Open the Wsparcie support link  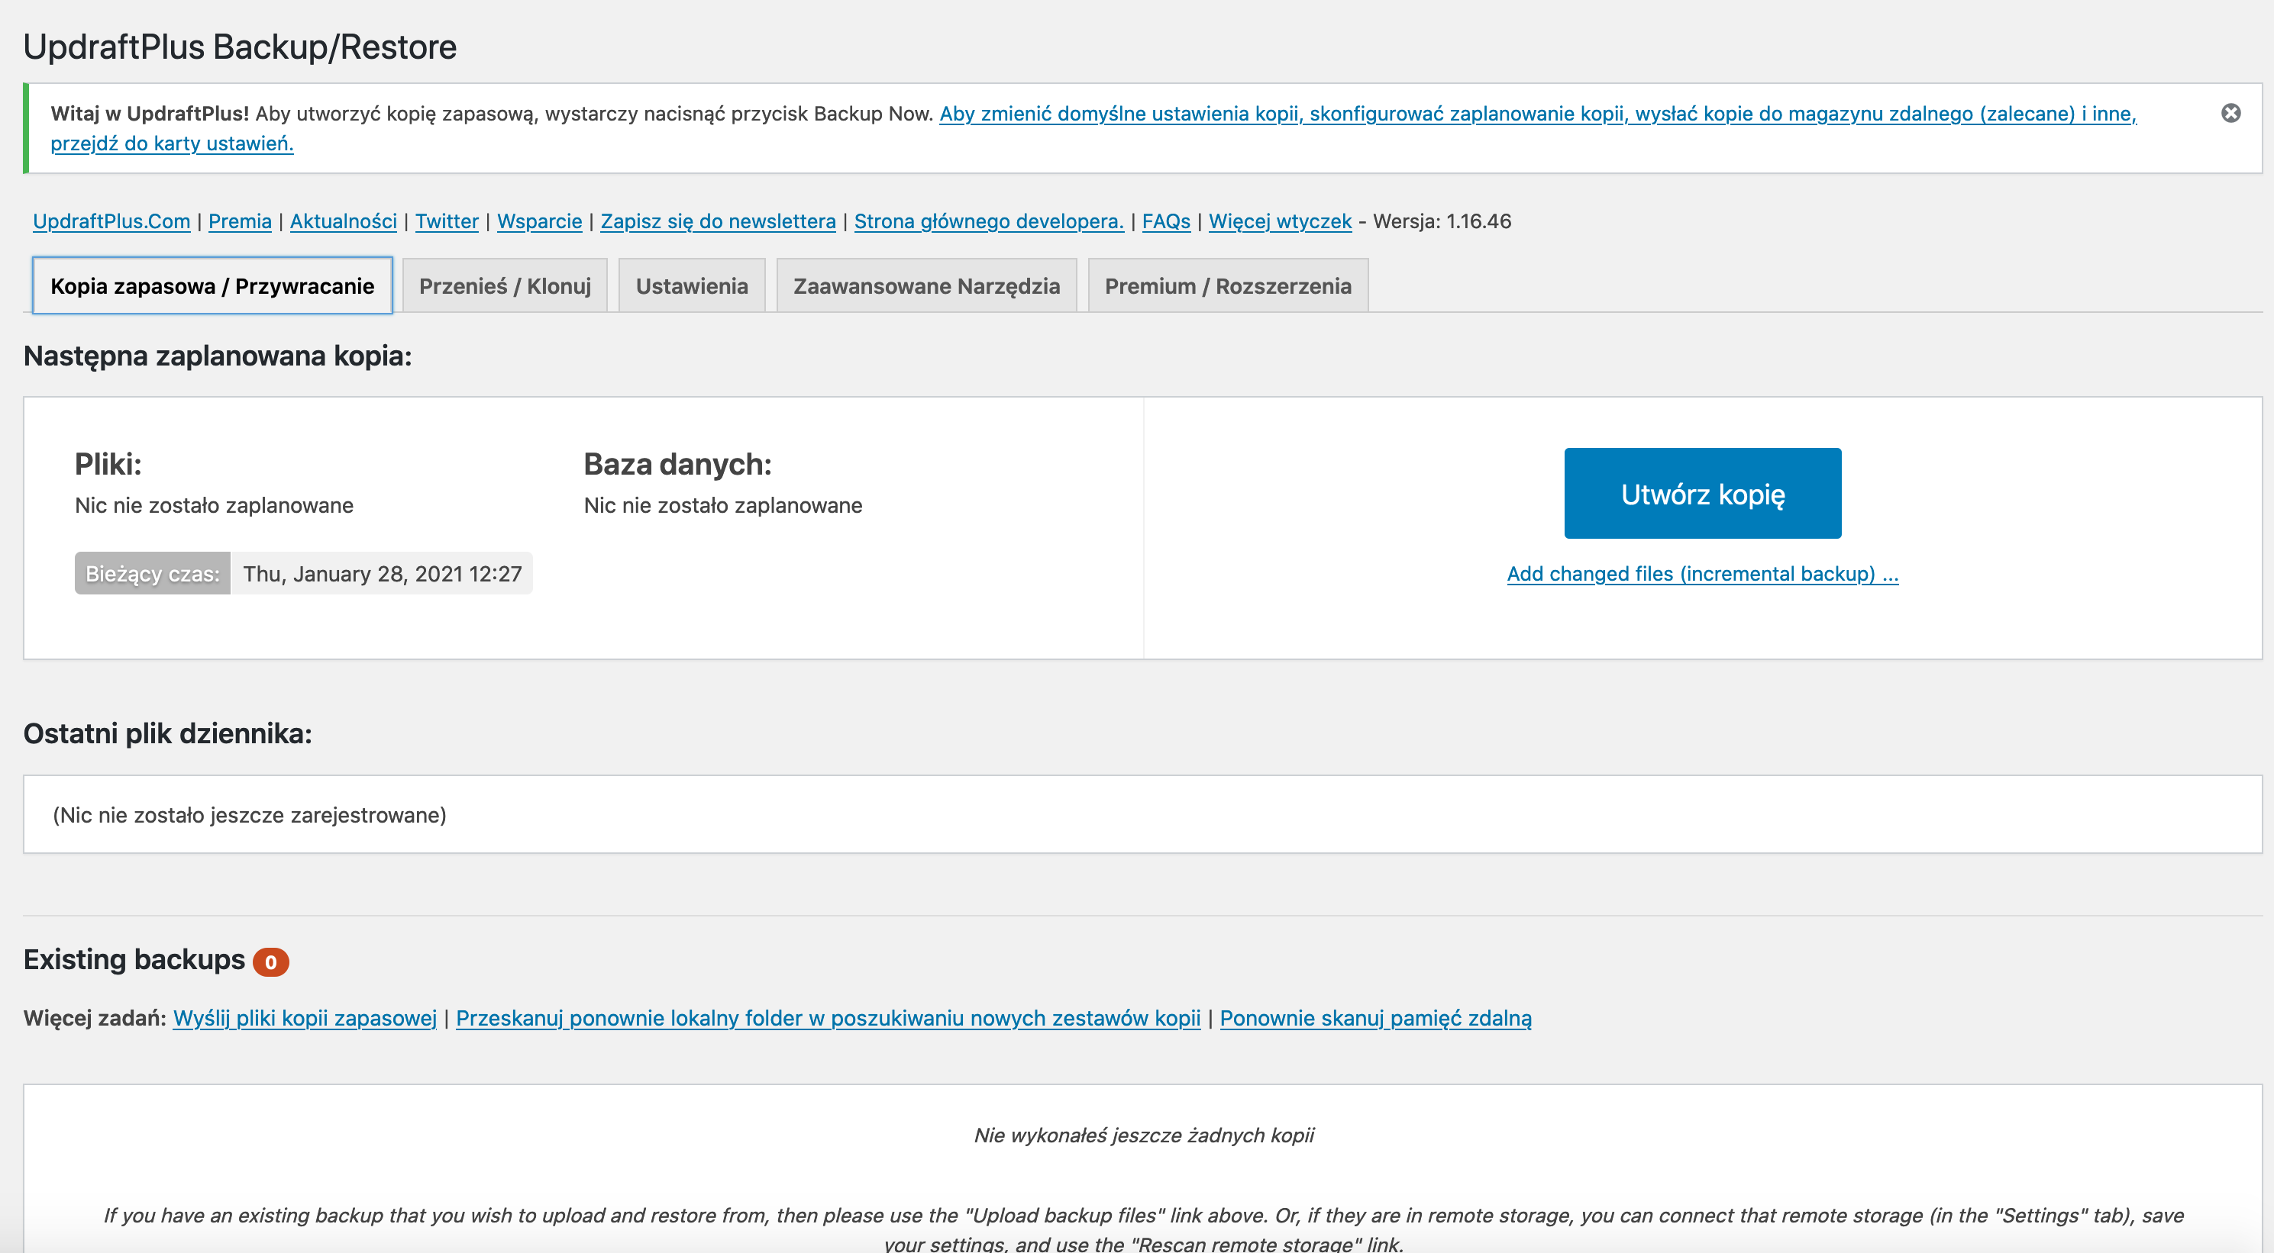[x=539, y=221]
